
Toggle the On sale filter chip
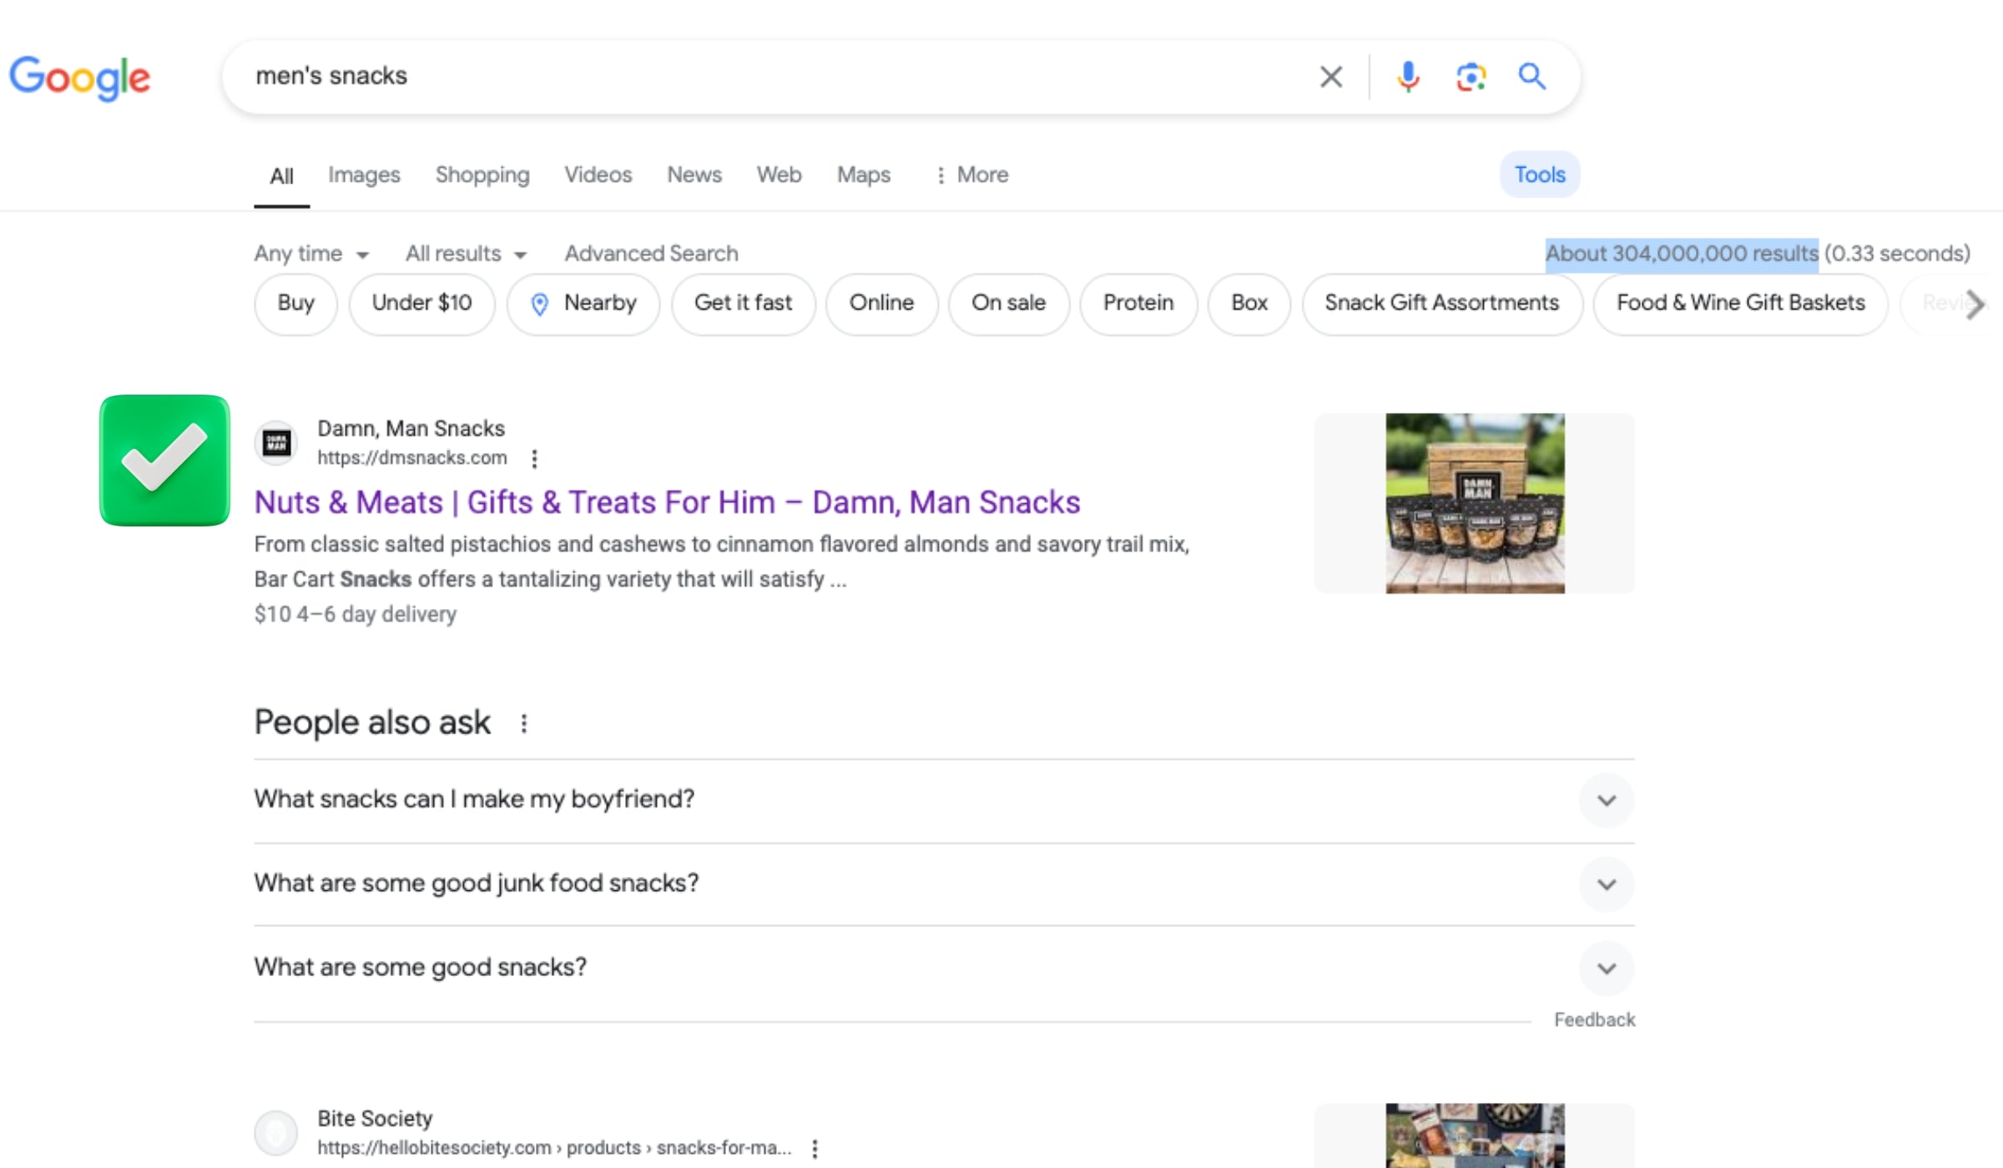pos(1008,304)
